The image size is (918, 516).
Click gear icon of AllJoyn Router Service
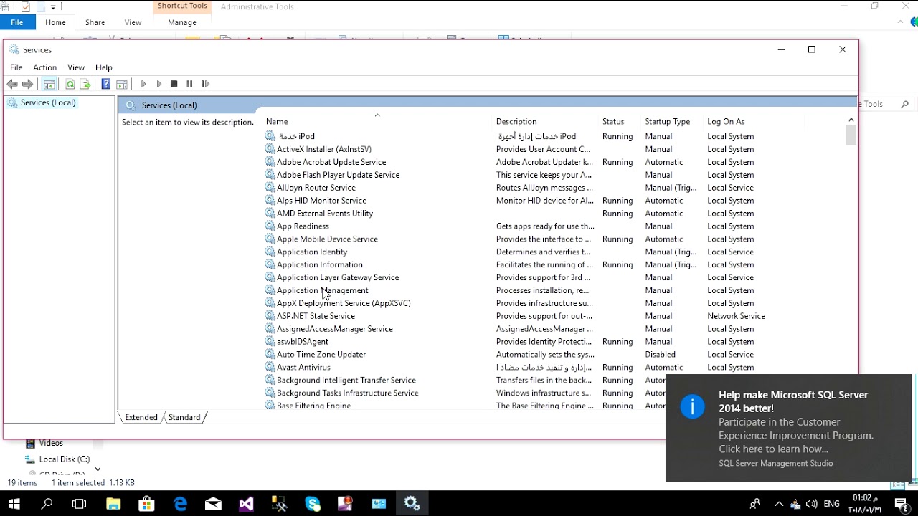point(270,188)
